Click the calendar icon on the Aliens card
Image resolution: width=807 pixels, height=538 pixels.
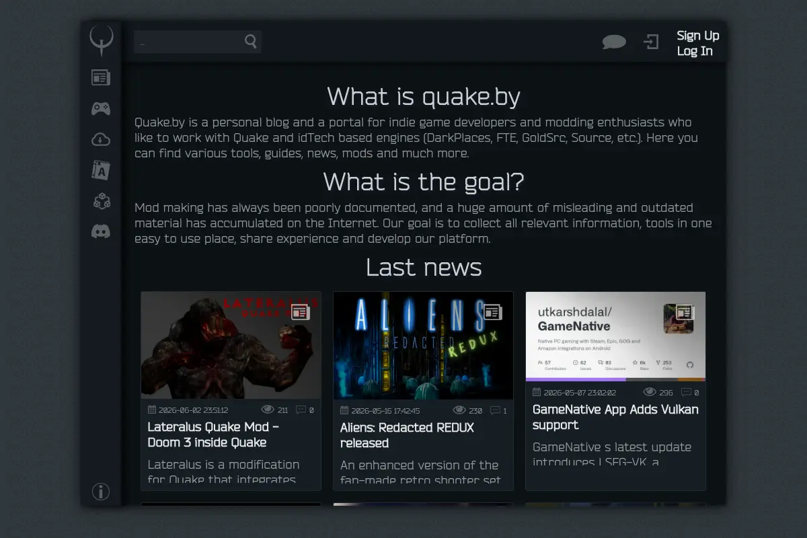click(x=344, y=410)
